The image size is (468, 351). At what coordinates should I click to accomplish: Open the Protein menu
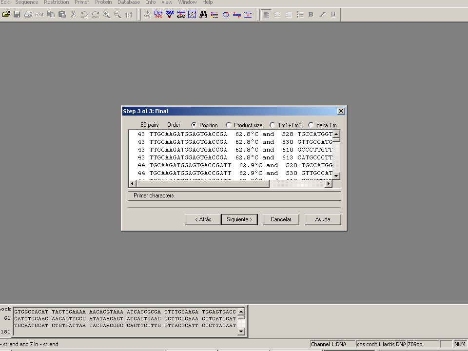(x=103, y=2)
